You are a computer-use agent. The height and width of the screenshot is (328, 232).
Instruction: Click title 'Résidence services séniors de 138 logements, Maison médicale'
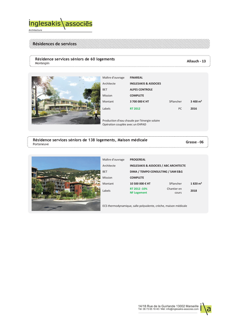click(x=90, y=140)
